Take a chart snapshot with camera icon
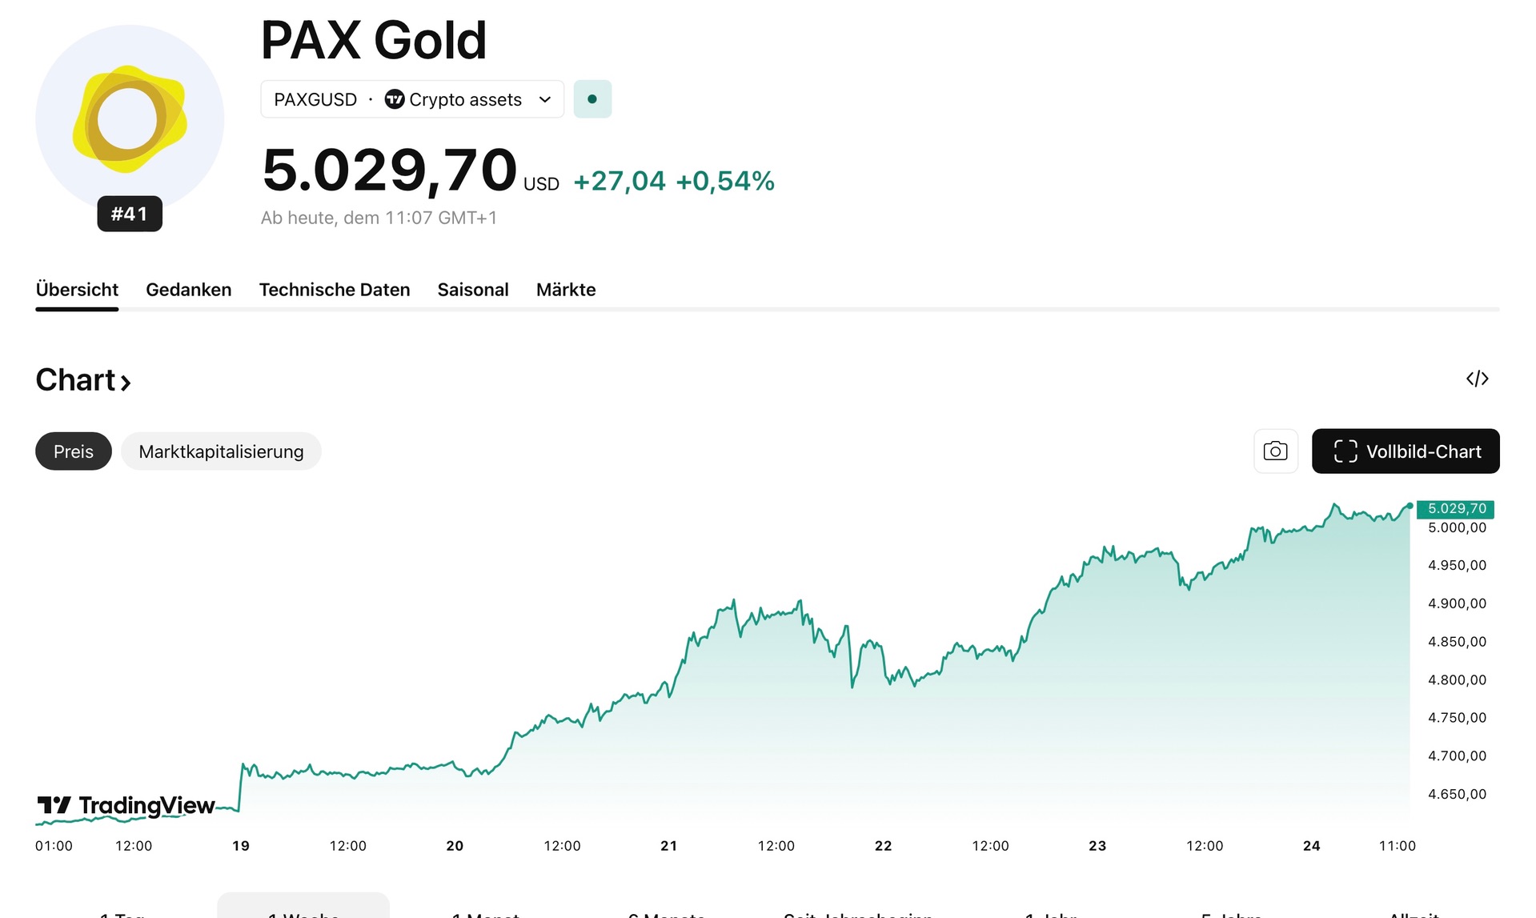This screenshot has height=918, width=1536. pyautogui.click(x=1275, y=451)
